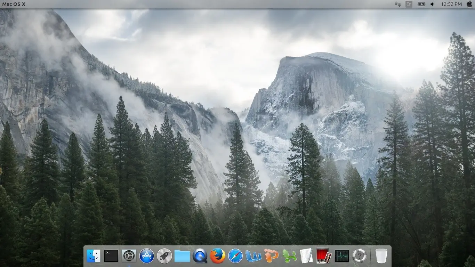Open the network arrows indicator menu
The image size is (475, 267).
coord(398,4)
